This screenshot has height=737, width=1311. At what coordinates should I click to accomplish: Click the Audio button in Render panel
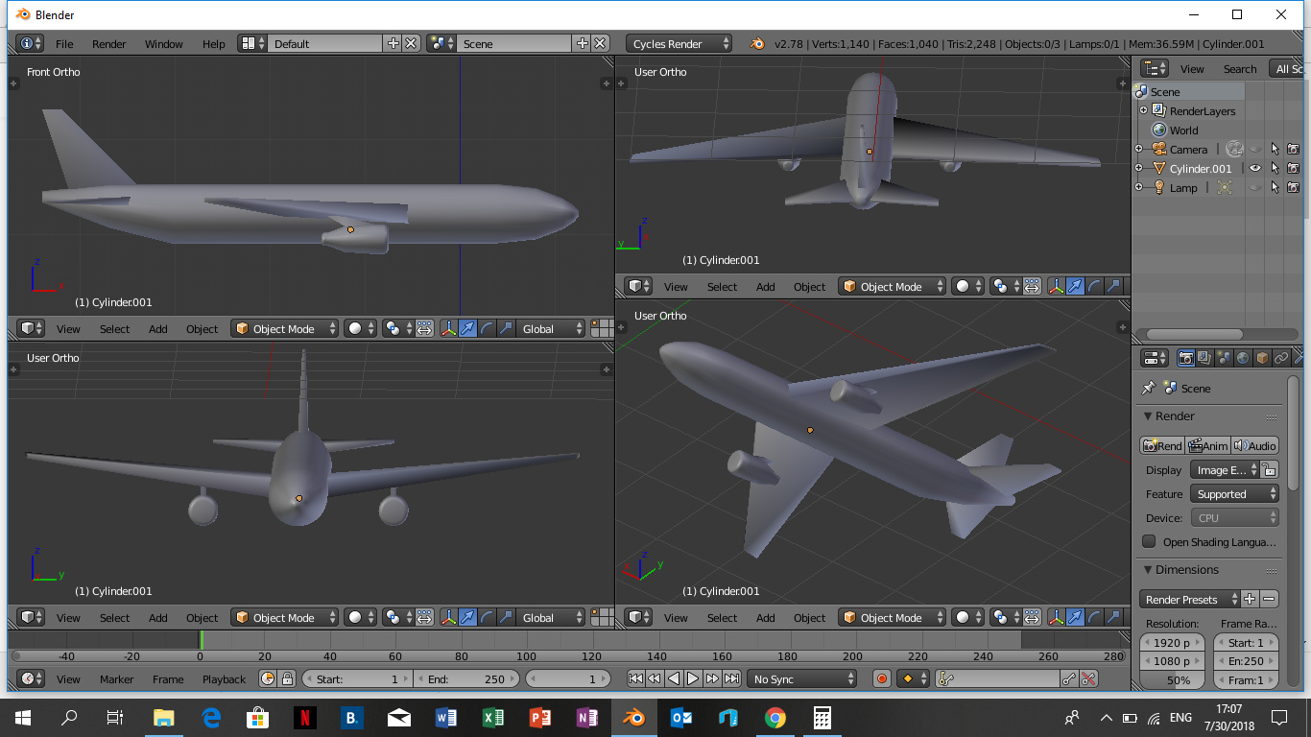(1254, 444)
